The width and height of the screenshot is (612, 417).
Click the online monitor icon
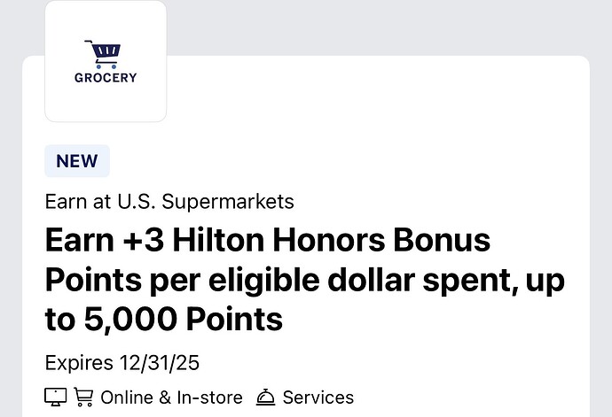tap(55, 398)
